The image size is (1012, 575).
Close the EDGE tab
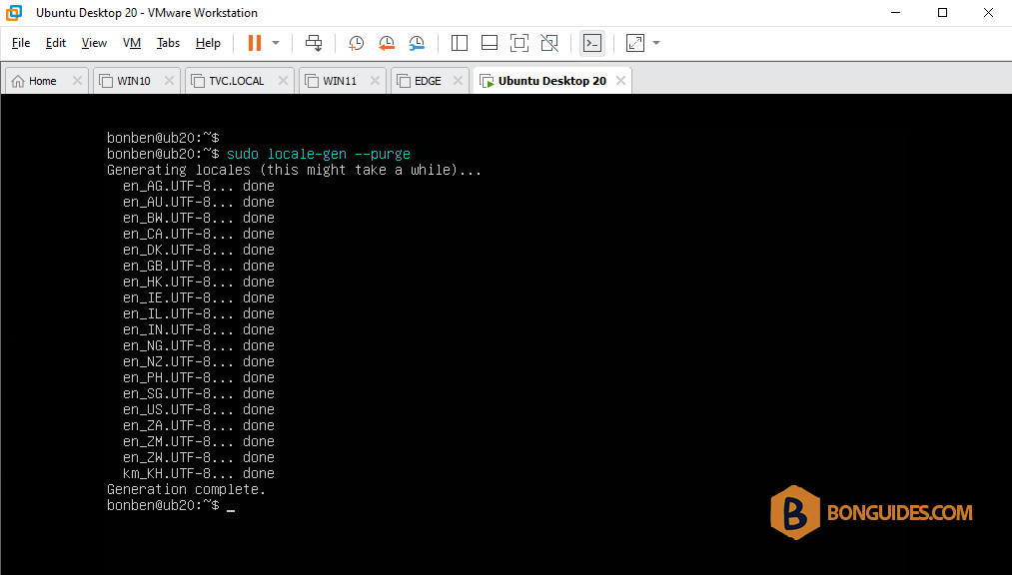(x=458, y=81)
